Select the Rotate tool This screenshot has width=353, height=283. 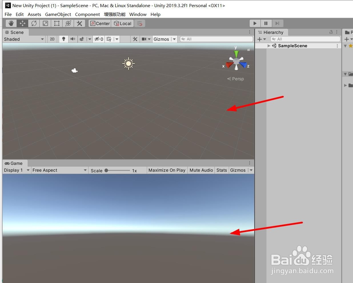[x=34, y=23]
